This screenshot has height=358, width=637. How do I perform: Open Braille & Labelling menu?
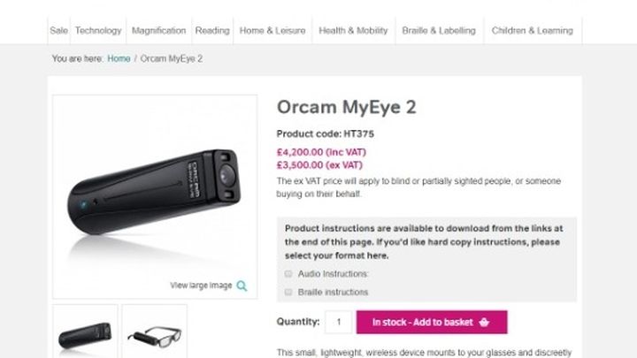point(438,30)
